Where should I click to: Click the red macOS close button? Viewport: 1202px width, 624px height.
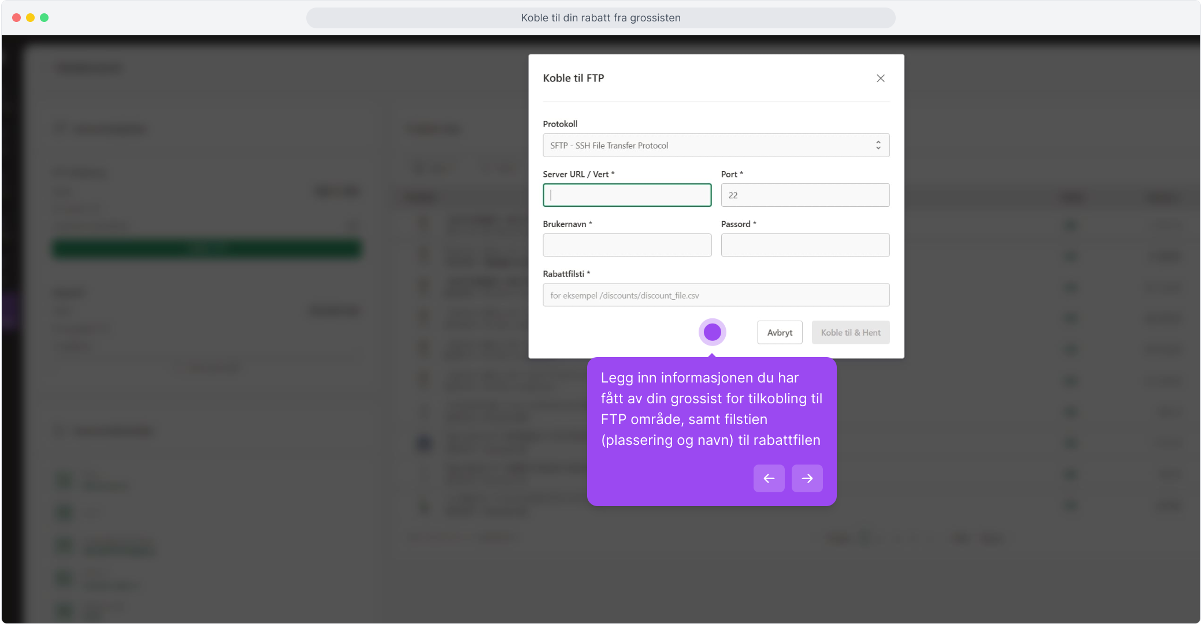17,18
